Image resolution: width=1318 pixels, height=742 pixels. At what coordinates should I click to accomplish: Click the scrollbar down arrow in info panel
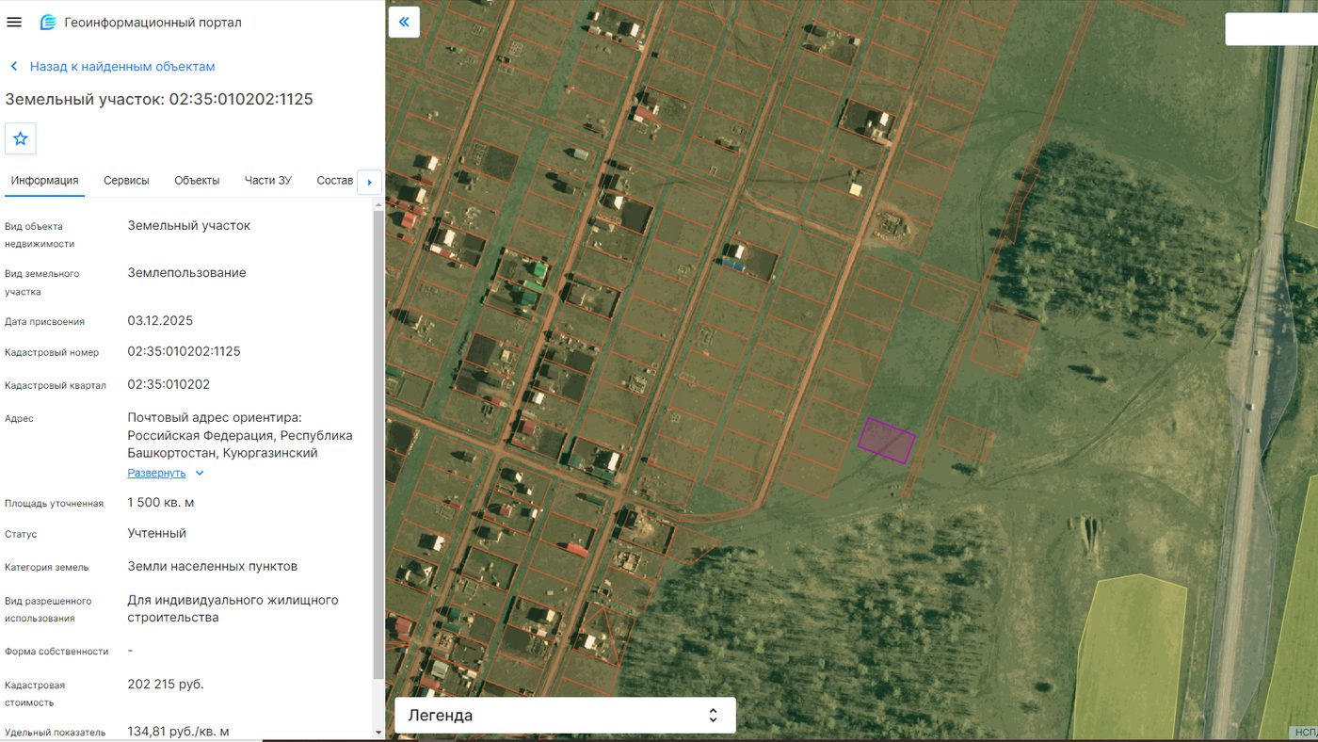click(x=378, y=732)
